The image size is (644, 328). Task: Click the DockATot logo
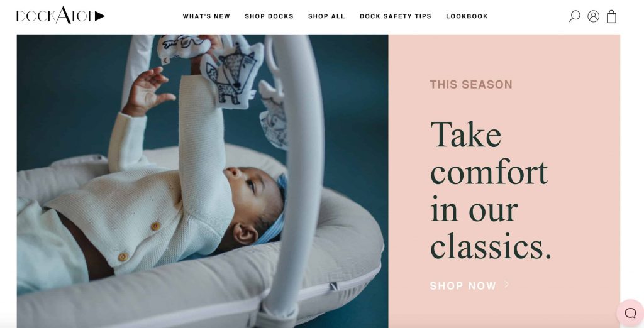pos(60,15)
